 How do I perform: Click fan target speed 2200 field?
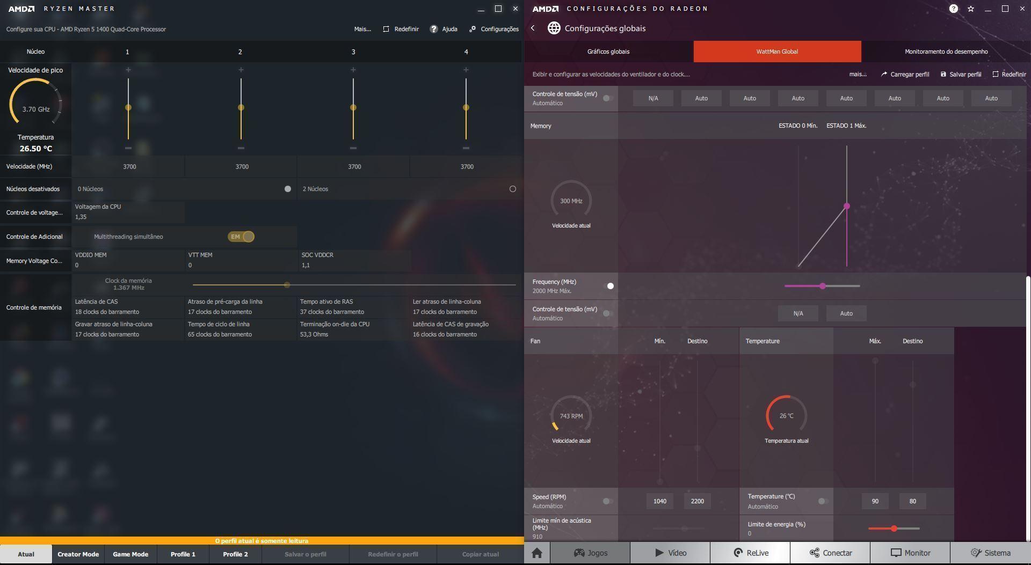click(698, 501)
